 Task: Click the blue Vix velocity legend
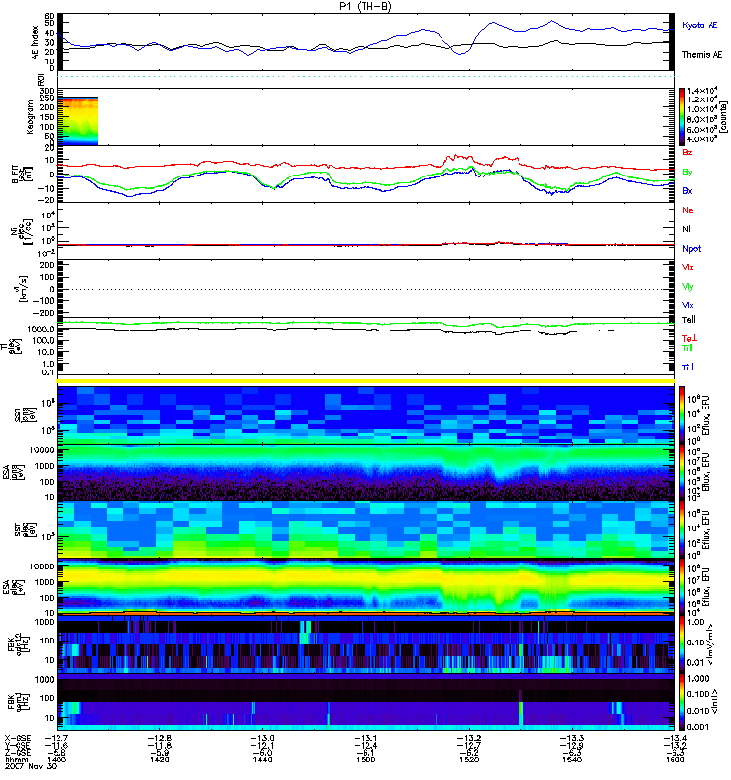[688, 305]
